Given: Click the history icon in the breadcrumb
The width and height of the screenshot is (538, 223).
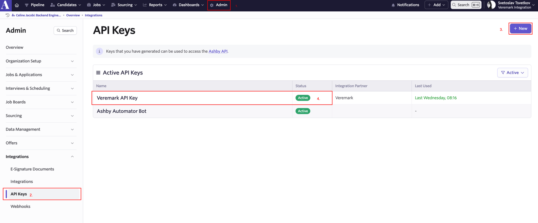Looking at the screenshot, I should point(7,15).
